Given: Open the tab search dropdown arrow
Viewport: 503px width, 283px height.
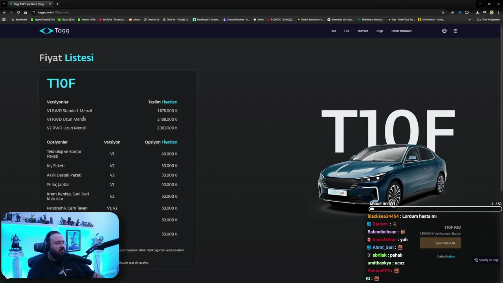Looking at the screenshot, I should 4,4.
